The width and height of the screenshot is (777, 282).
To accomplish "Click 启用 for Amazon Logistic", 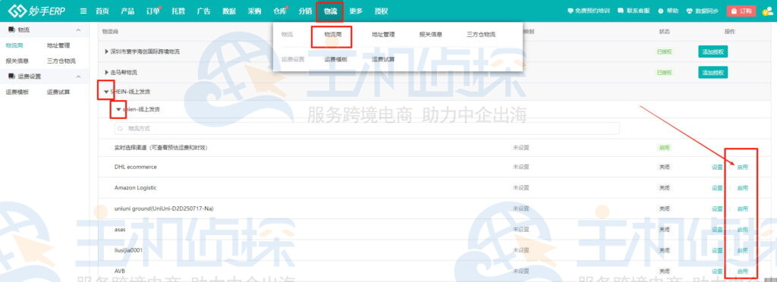I will pyautogui.click(x=742, y=188).
